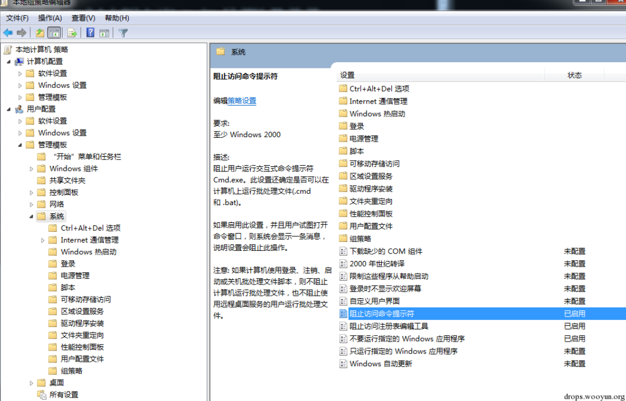
Task: Collapse the 计算机配置 tree node
Action: point(8,62)
